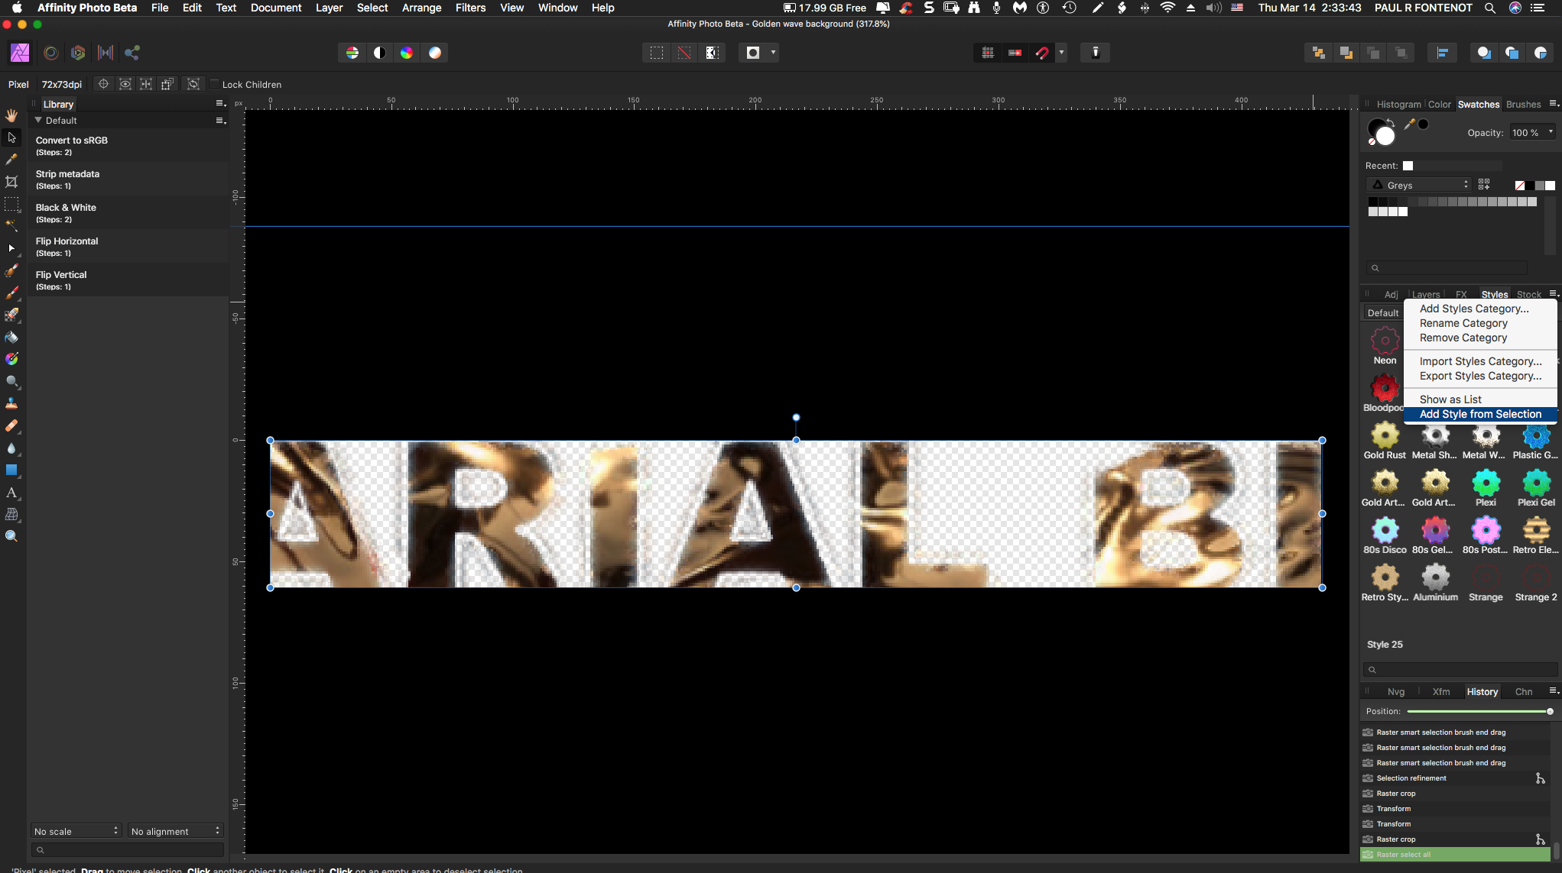
Task: Toggle snapping magnet icon
Action: (x=1042, y=53)
